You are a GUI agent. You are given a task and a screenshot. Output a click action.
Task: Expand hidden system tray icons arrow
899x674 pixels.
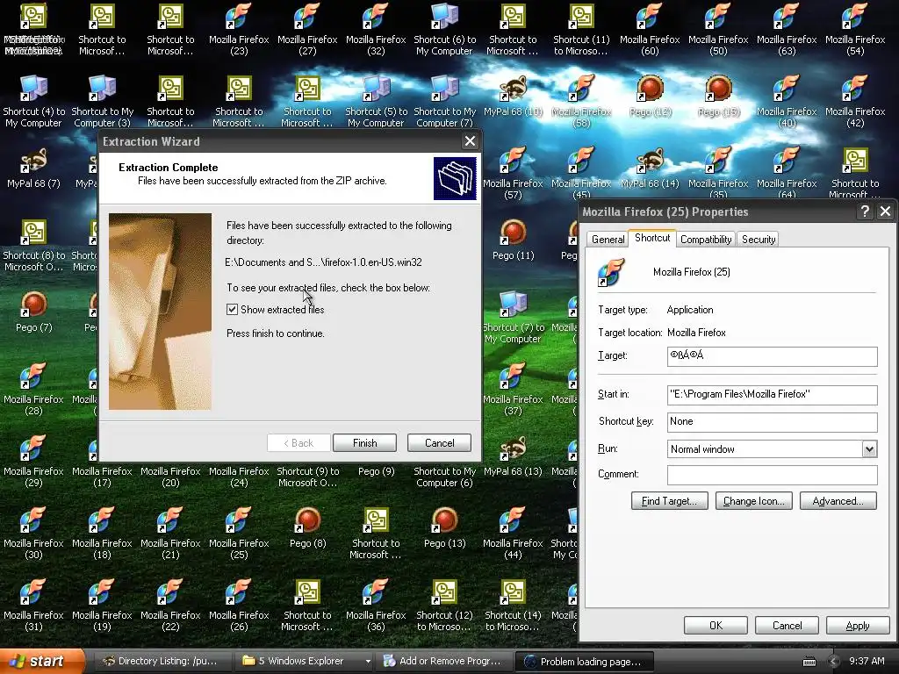pos(834,662)
